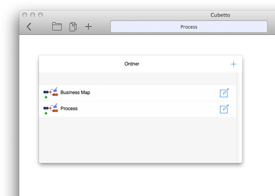Image resolution: width=275 pixels, height=196 pixels.
Task: Close the Cubetto window
Action: [x=25, y=15]
